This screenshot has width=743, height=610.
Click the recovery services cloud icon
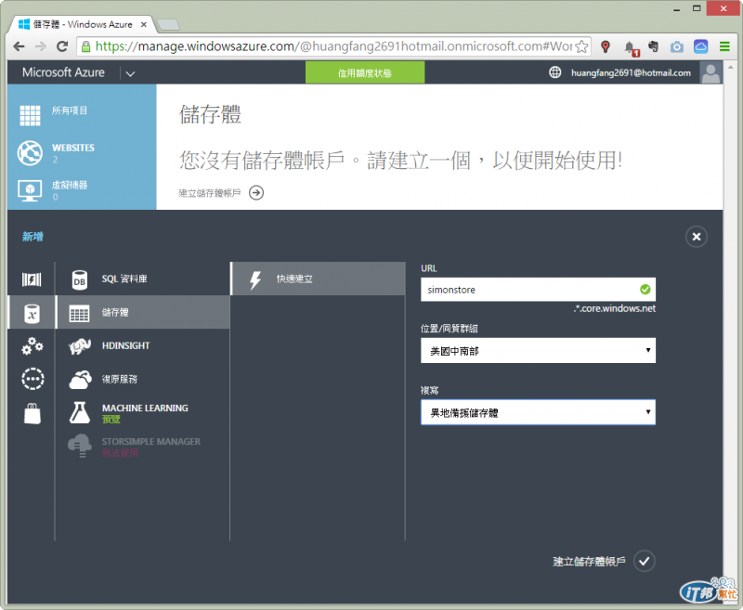(80, 380)
